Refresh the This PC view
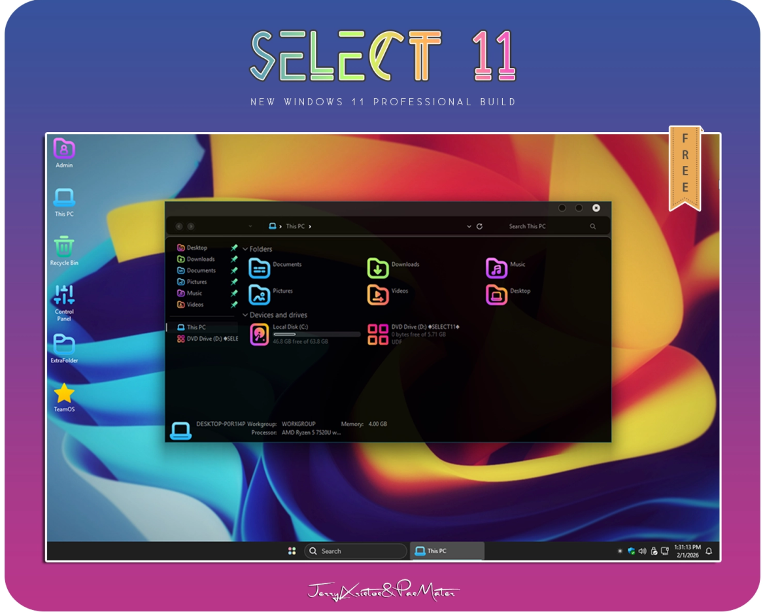Screen dimensions: 765x612 479,226
